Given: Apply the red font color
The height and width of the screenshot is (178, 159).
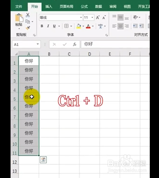Looking at the screenshot, I should pyautogui.click(x=88, y=26).
